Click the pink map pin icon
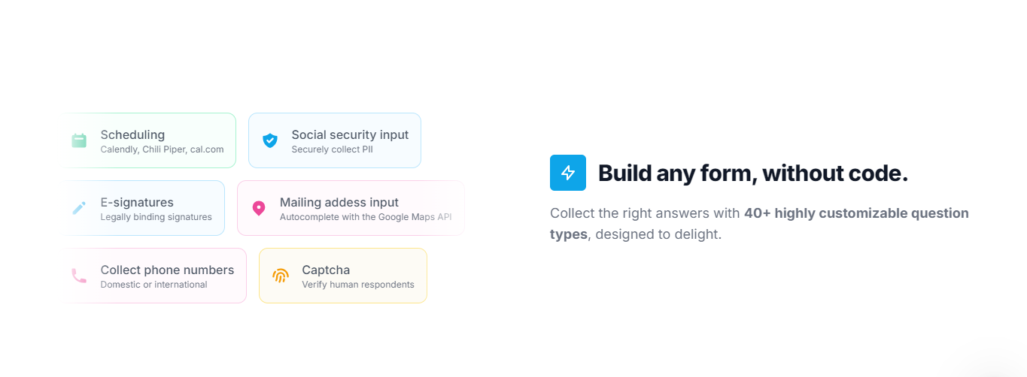1027x377 pixels. [258, 208]
